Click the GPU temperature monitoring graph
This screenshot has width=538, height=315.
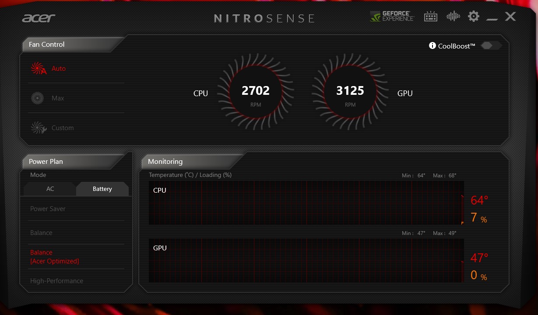click(x=306, y=260)
